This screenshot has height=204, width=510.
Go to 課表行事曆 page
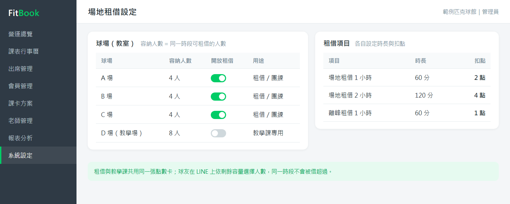(38, 51)
